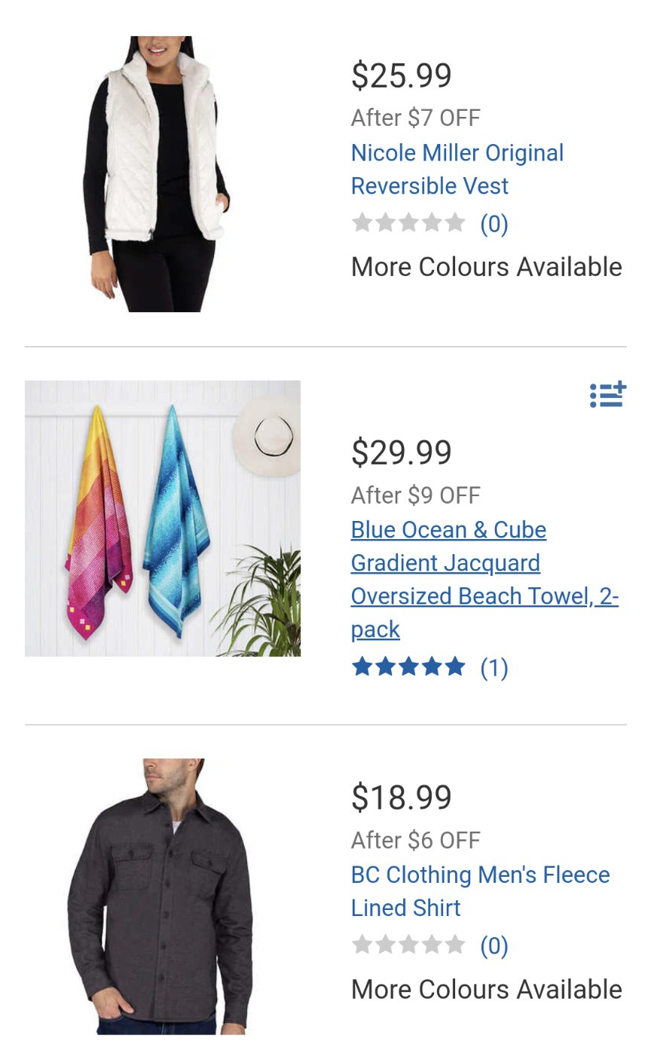Click More Colours Available under the vest
651x1057 pixels.
[x=487, y=267]
